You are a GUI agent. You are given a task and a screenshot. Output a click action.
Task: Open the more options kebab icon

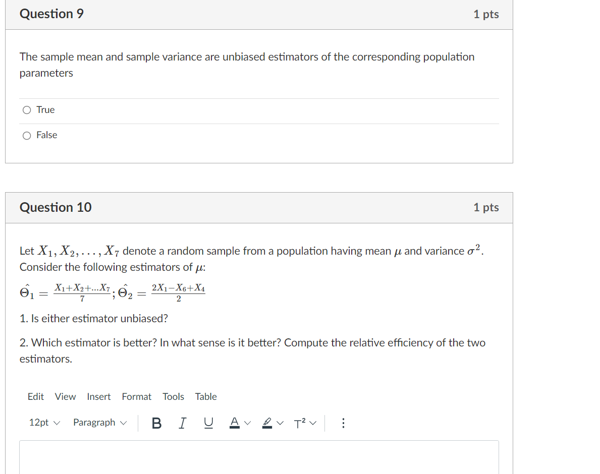point(343,423)
